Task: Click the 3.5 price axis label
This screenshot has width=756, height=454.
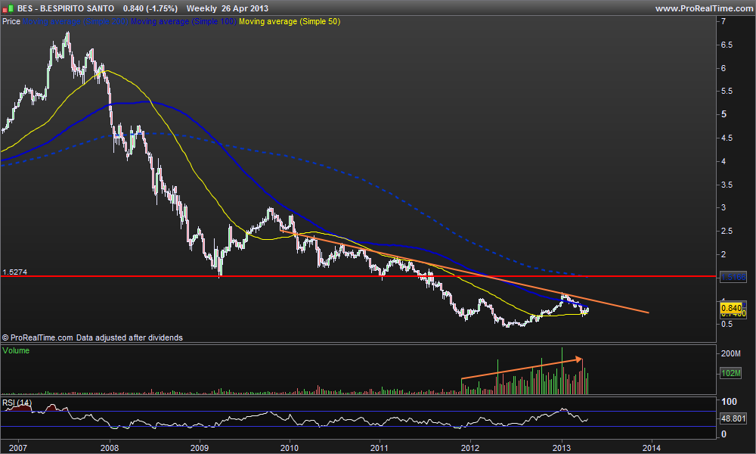Action: click(x=727, y=185)
